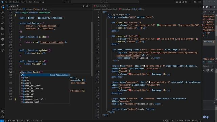The height and width of the screenshot is (122, 217).
Task: Switch to the Login.php tab
Action: 12,6
